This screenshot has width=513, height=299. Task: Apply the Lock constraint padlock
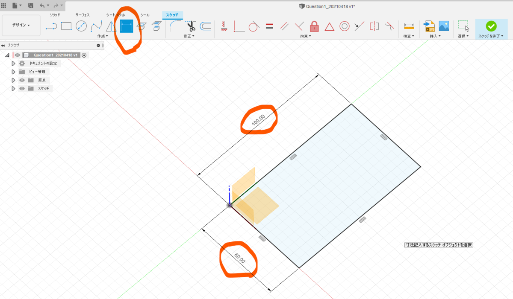pos(314,26)
